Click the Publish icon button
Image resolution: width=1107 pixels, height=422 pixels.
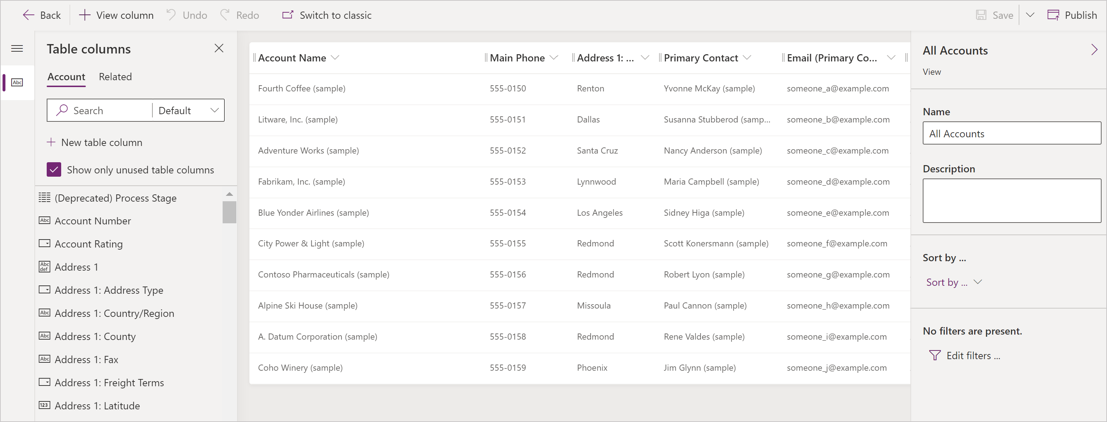coord(1054,16)
